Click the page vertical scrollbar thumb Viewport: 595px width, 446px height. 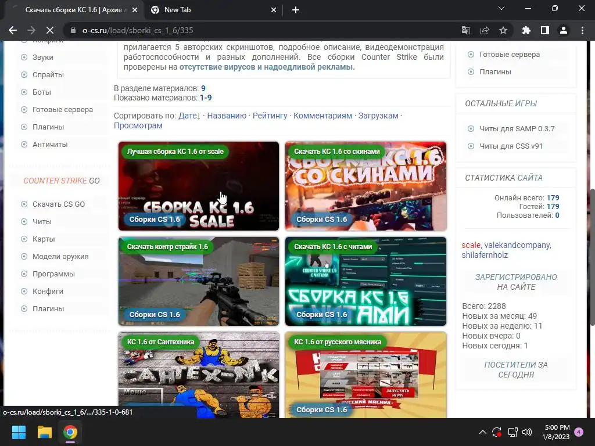click(592, 256)
